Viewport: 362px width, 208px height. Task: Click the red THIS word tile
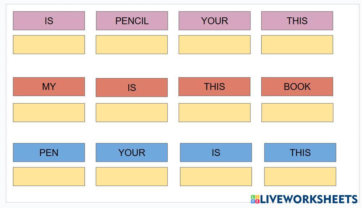(215, 87)
